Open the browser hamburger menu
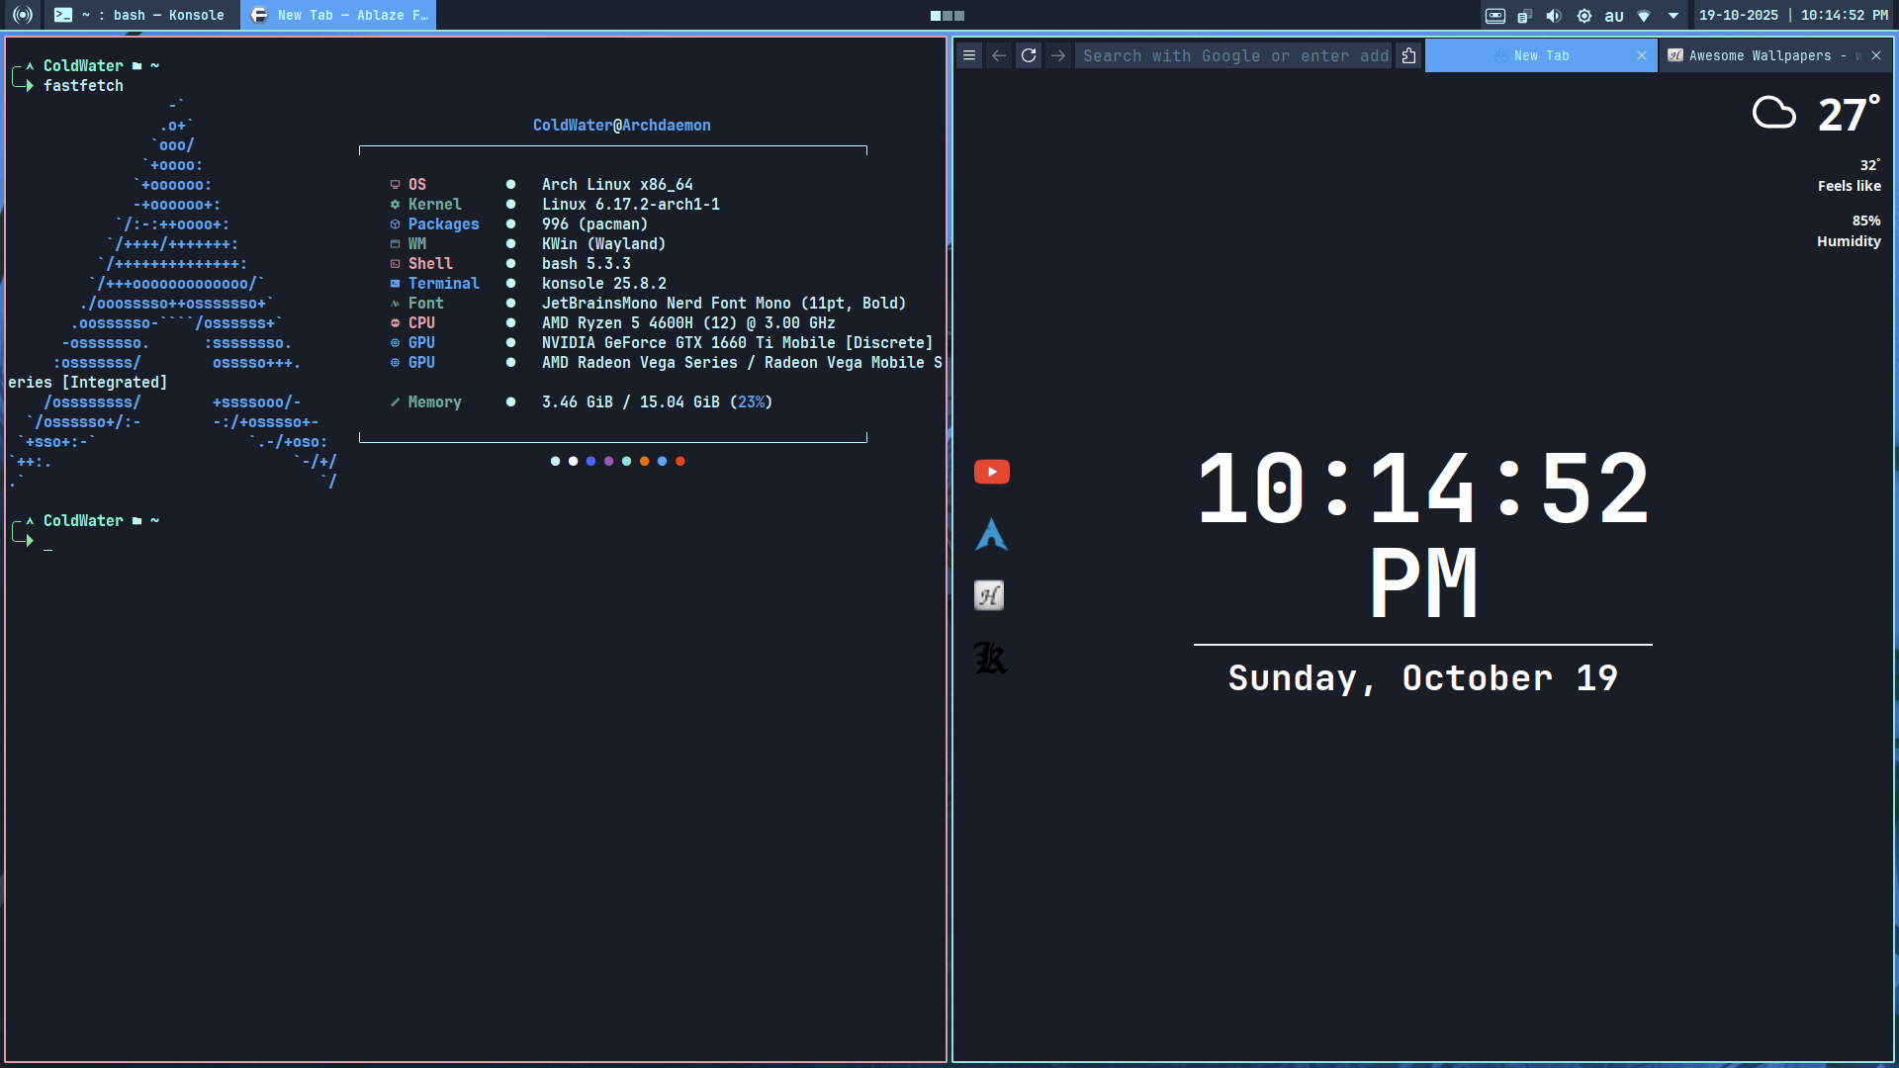This screenshot has width=1899, height=1068. [969, 55]
